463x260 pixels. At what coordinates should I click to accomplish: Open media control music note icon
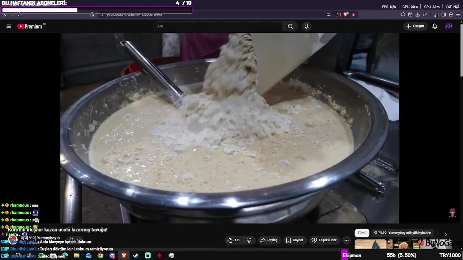coord(436,14)
